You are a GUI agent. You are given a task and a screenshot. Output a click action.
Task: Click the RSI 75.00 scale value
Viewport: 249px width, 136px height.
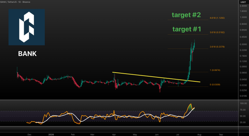243,110
